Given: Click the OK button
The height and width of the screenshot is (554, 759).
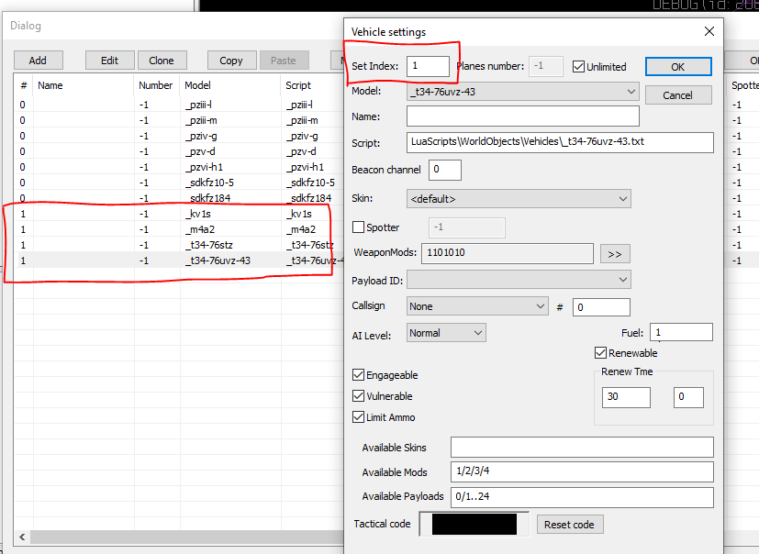Looking at the screenshot, I should click(677, 67).
